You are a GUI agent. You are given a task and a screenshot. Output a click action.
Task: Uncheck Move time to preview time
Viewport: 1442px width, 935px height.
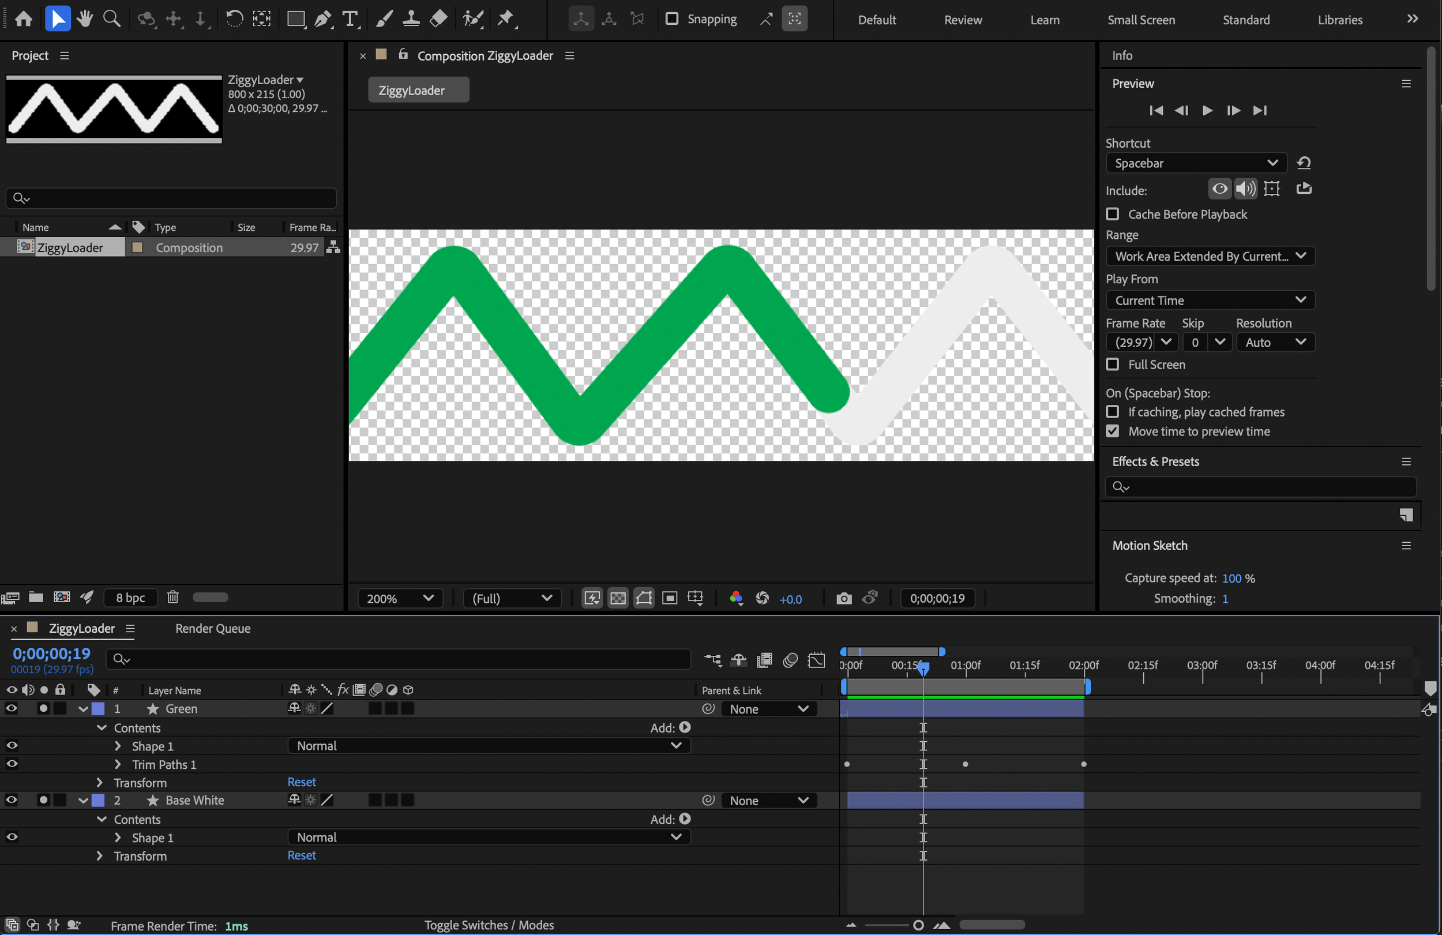pyautogui.click(x=1113, y=431)
